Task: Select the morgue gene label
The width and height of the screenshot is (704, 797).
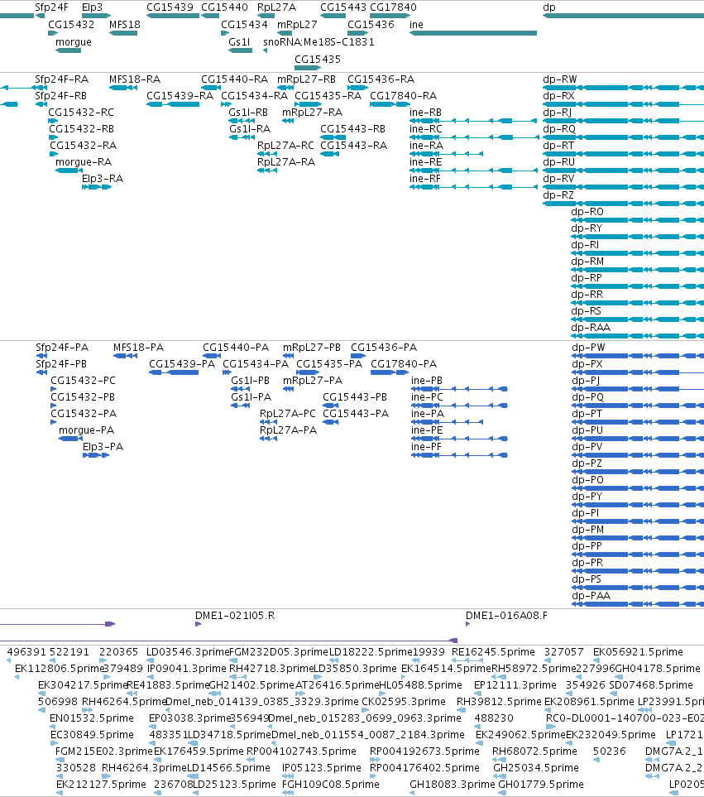Action: click(x=73, y=41)
